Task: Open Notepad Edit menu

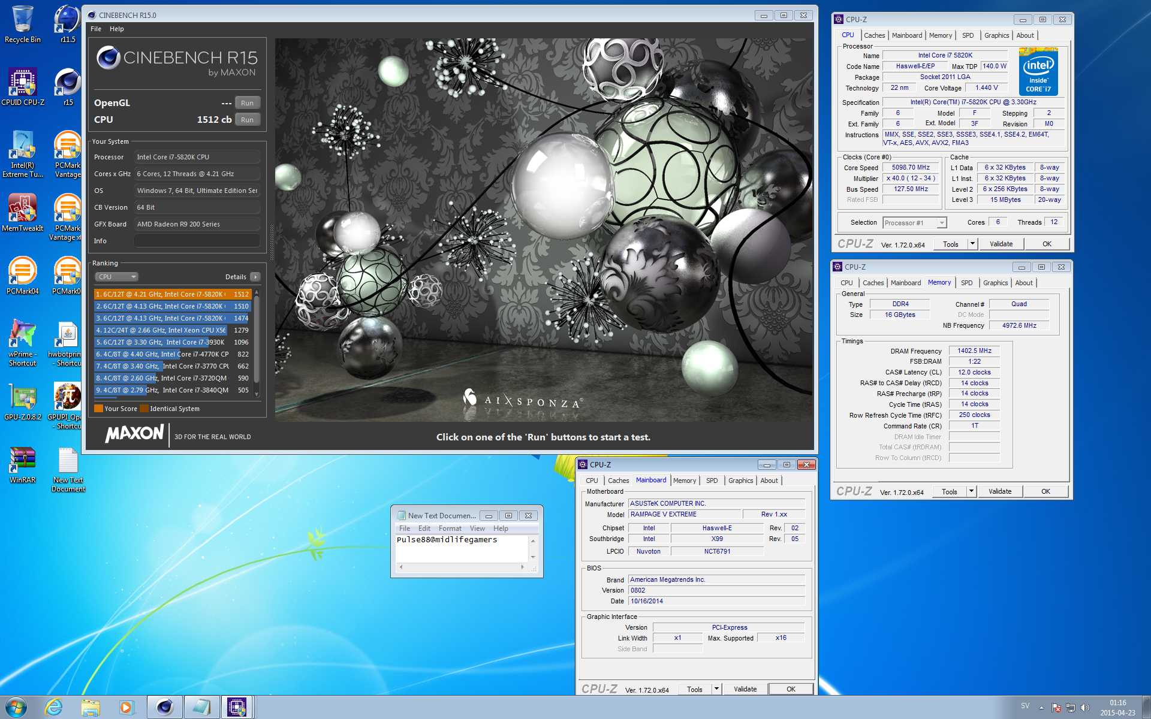Action: pyautogui.click(x=424, y=528)
